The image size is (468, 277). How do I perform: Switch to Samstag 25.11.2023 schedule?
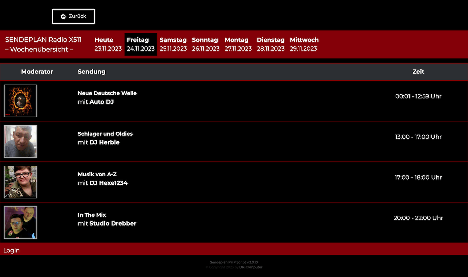coord(173,44)
